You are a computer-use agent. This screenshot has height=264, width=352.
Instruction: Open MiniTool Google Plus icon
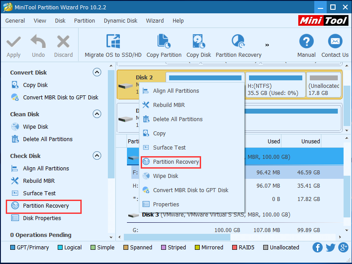(344, 248)
